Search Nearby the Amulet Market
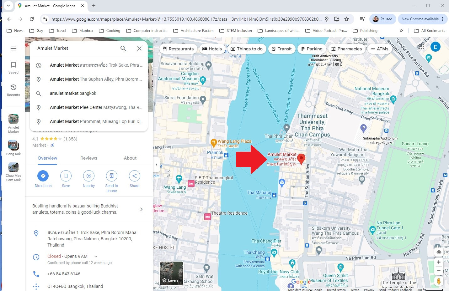449x291 pixels. 89,179
